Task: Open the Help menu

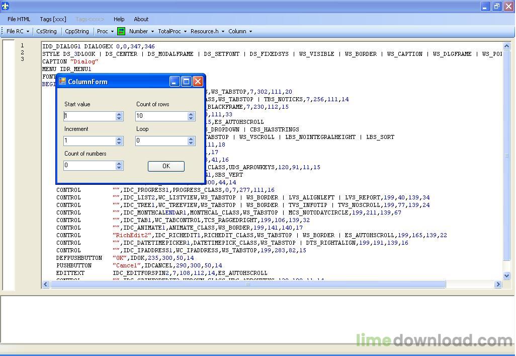Action: pyautogui.click(x=119, y=19)
